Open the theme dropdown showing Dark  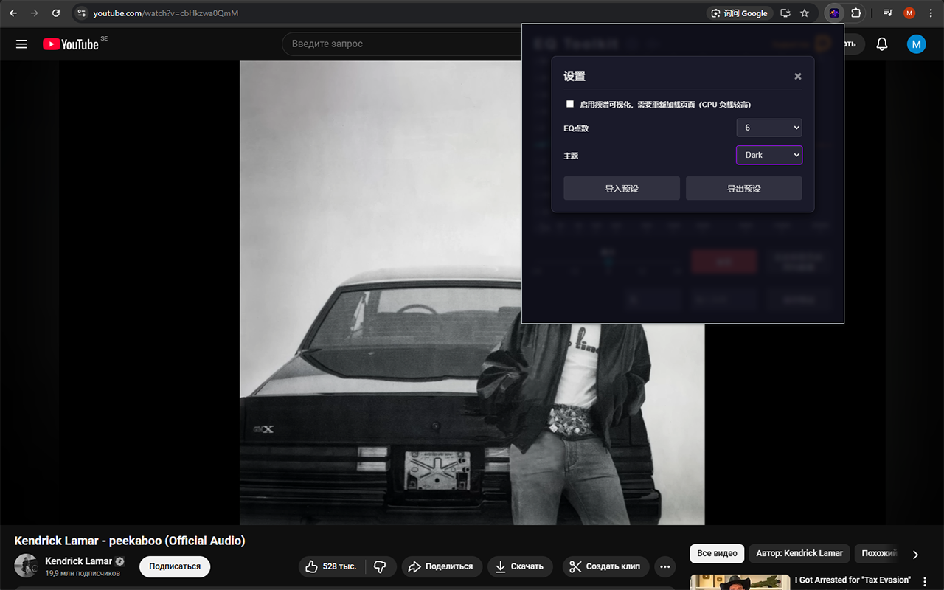pos(769,155)
